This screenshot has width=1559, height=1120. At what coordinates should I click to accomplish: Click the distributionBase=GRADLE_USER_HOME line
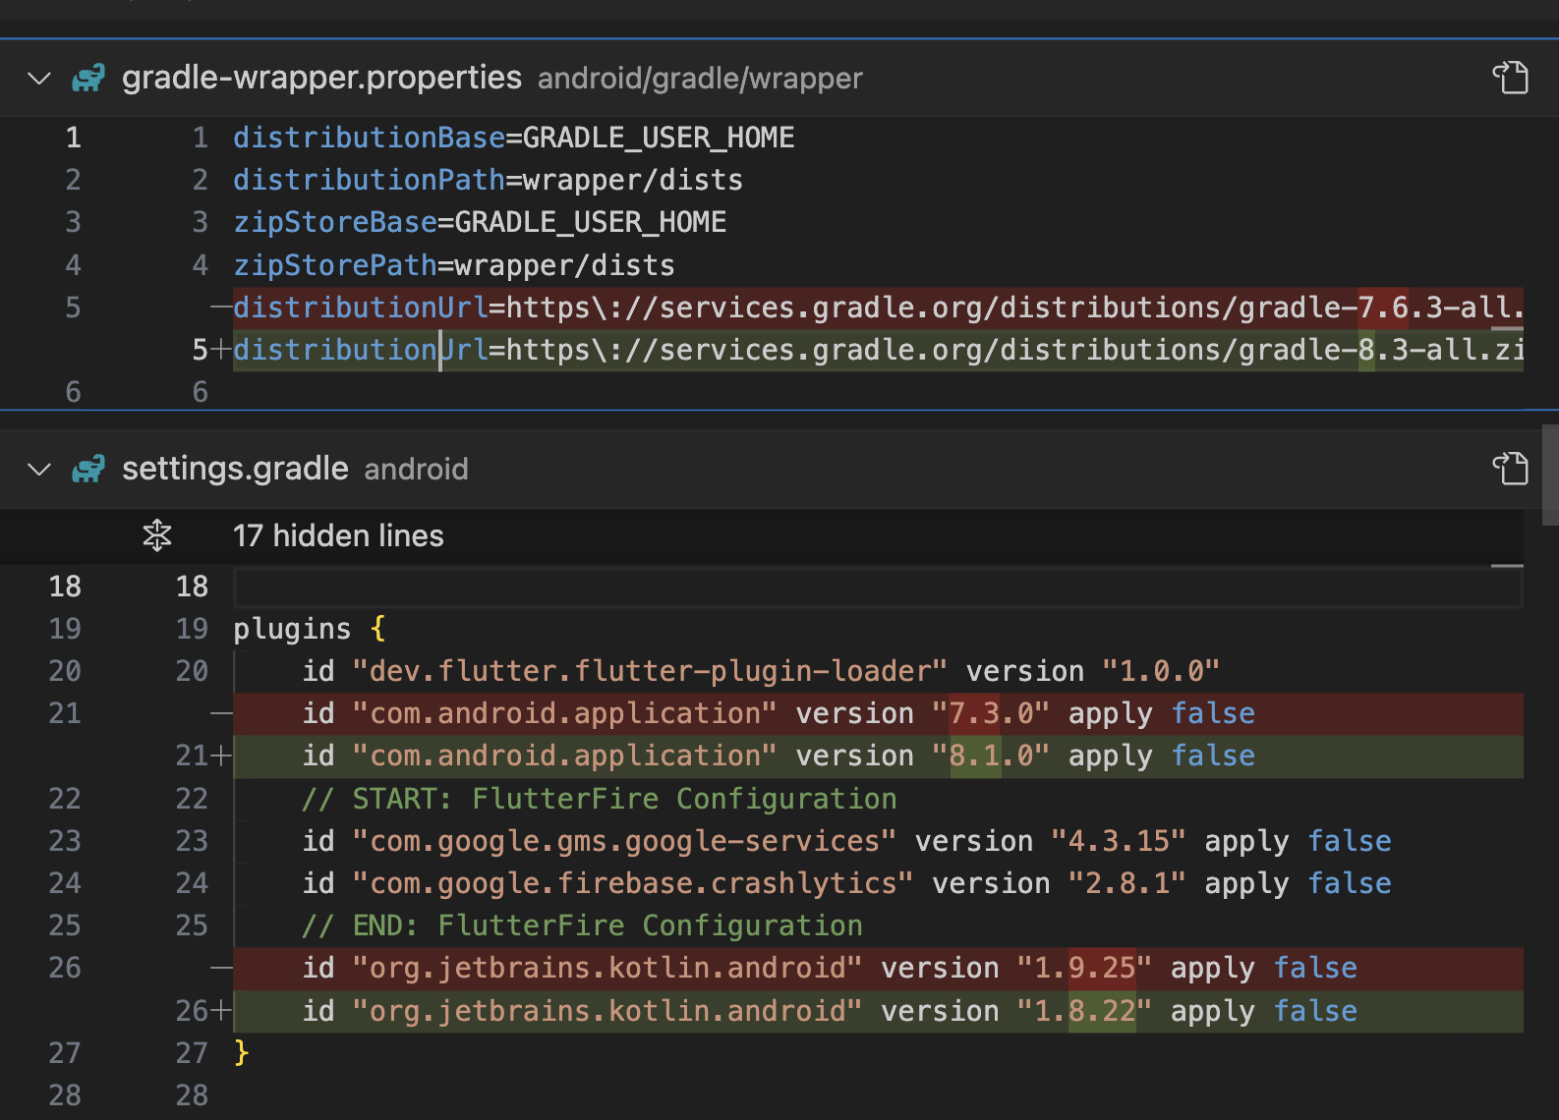pyautogui.click(x=513, y=138)
